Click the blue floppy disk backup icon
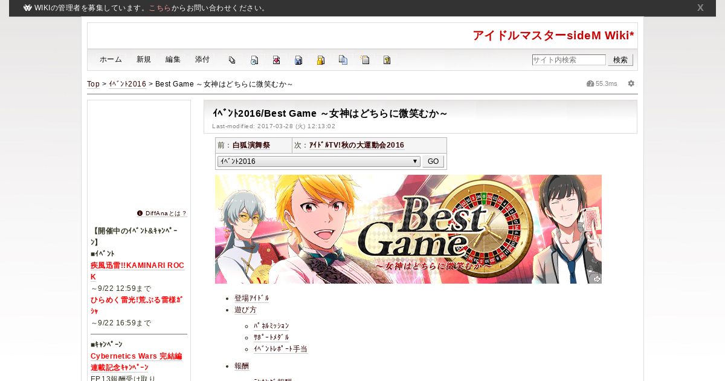 click(x=298, y=60)
